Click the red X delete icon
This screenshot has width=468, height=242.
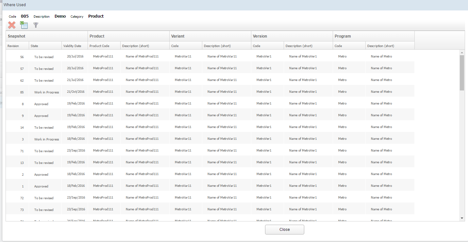(x=12, y=25)
